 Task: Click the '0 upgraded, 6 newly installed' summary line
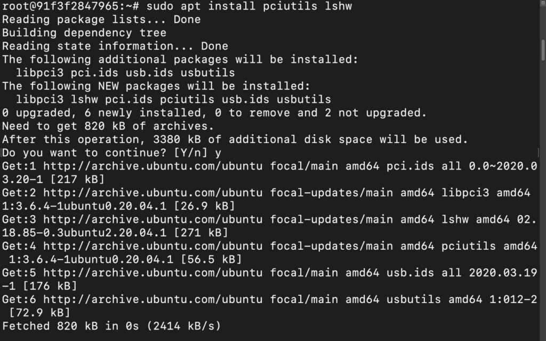pos(214,113)
